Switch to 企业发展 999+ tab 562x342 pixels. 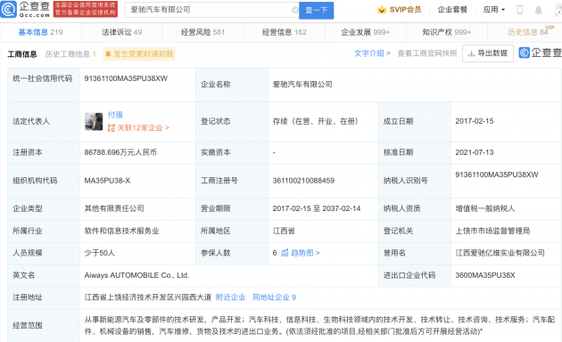[365, 32]
